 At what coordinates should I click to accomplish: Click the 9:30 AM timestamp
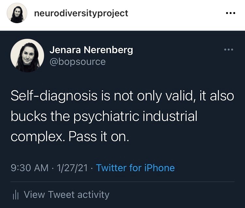tap(29, 168)
